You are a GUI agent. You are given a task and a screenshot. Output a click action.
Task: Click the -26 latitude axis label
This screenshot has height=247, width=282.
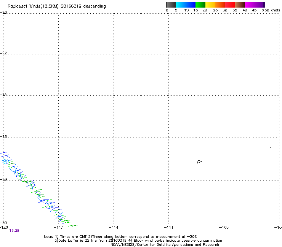click(x=3, y=137)
